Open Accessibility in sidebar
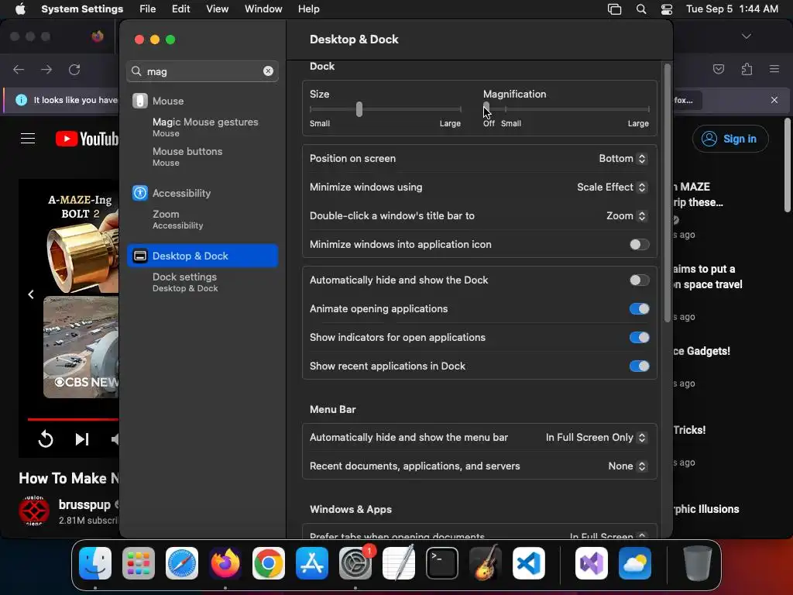Viewport: 793px width, 595px height. click(x=202, y=193)
